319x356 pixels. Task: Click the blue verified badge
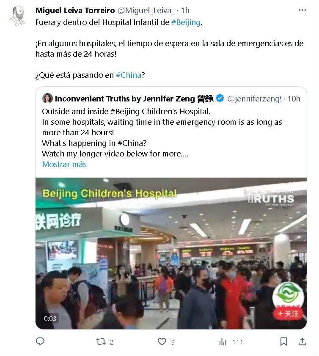point(220,99)
